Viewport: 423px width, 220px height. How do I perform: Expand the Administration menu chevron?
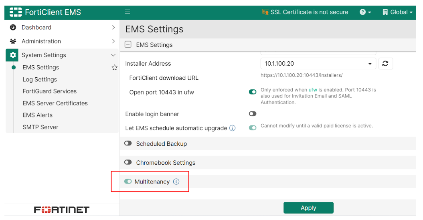(113, 41)
